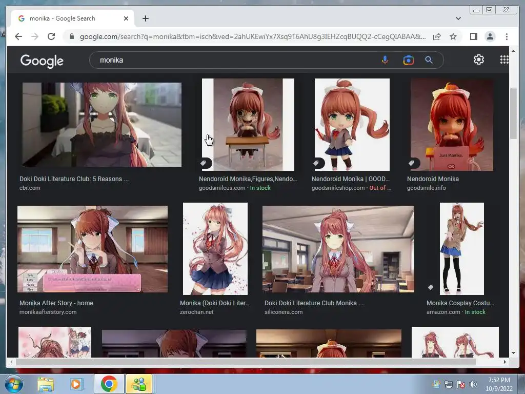
Task: Click 'Doki Doki Literature Club: 5 Reasons ...' title
Action: (74, 179)
